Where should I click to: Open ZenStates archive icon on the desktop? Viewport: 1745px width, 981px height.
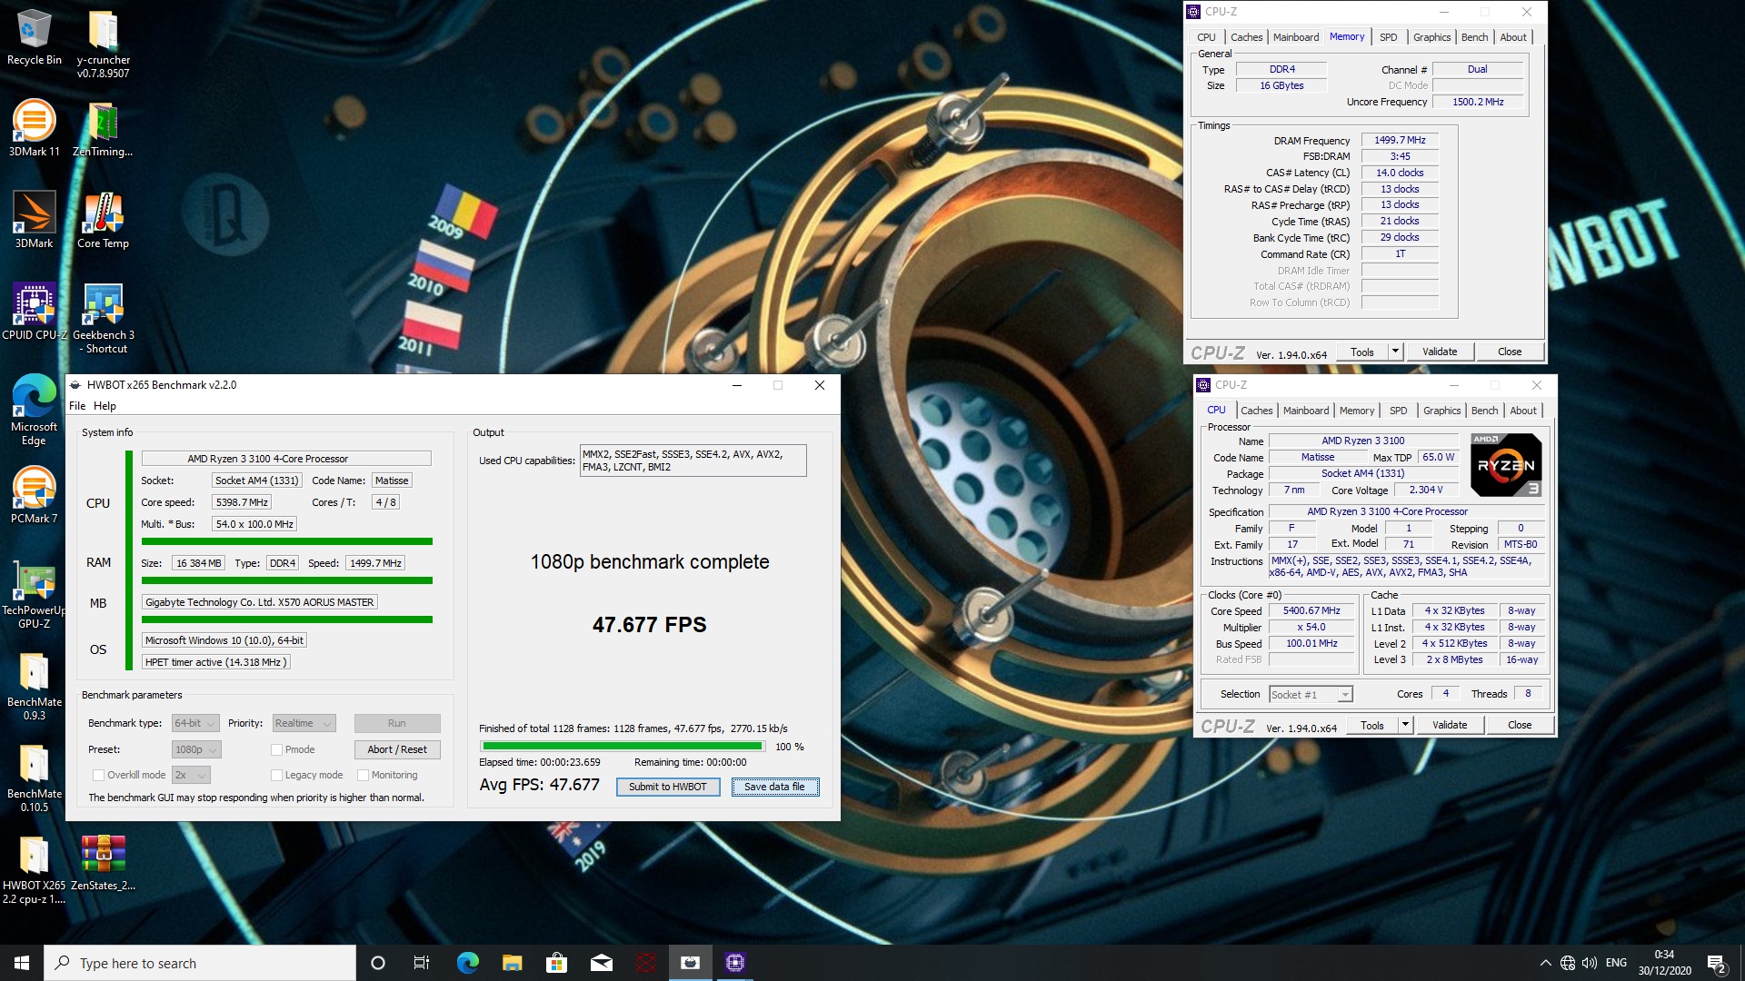[x=103, y=863]
